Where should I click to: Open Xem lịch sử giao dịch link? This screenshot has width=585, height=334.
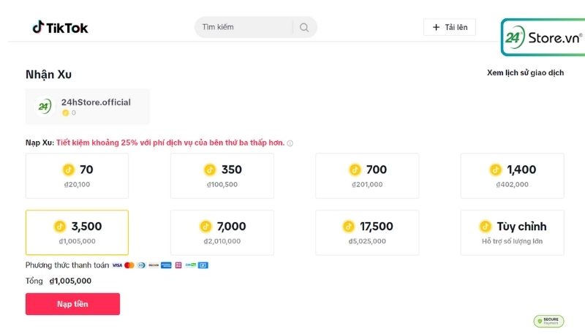point(525,72)
